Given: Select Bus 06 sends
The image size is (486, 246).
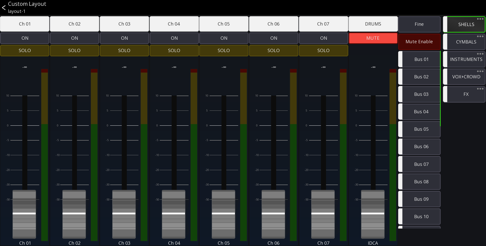Looking at the screenshot, I should pos(419,147).
